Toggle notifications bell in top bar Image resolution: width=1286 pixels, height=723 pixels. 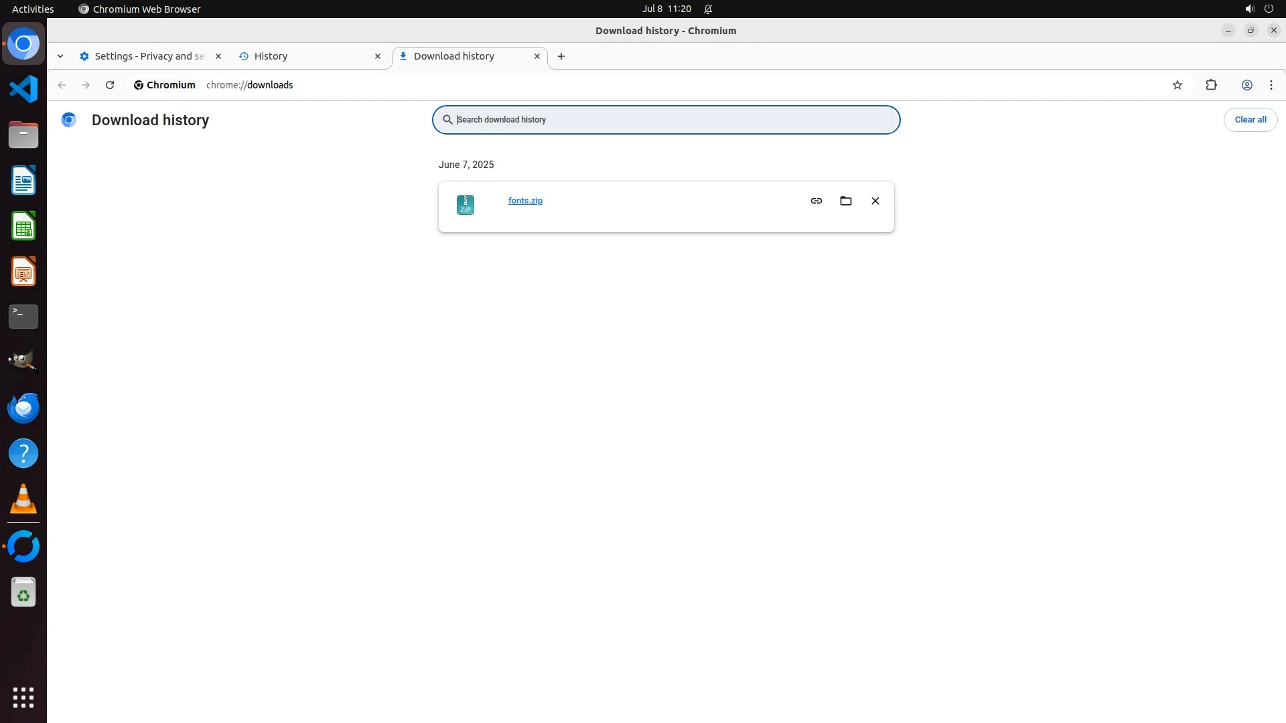pos(708,9)
